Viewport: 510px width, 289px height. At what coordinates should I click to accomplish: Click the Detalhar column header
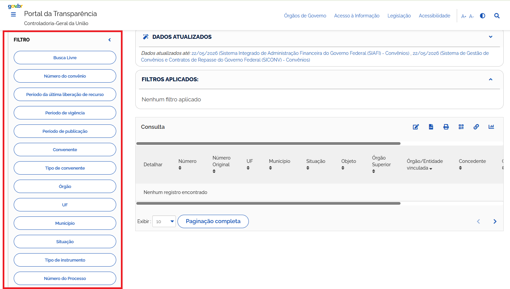click(x=153, y=165)
